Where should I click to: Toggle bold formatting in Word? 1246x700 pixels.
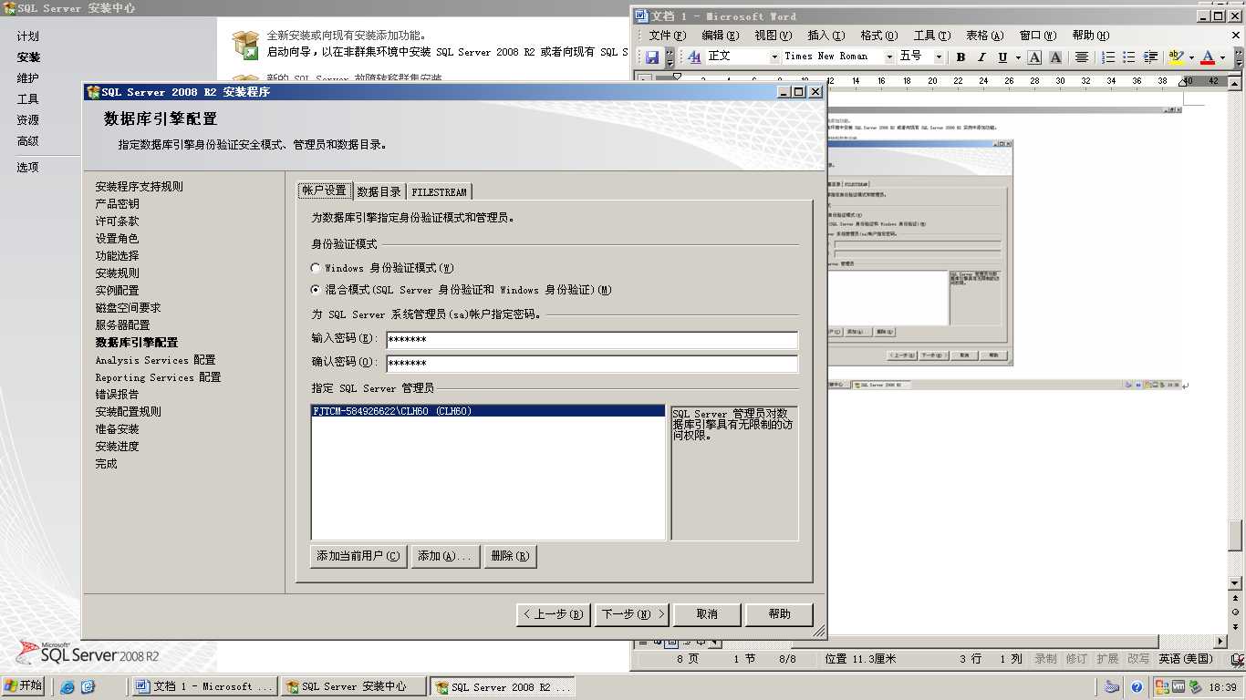coord(960,57)
